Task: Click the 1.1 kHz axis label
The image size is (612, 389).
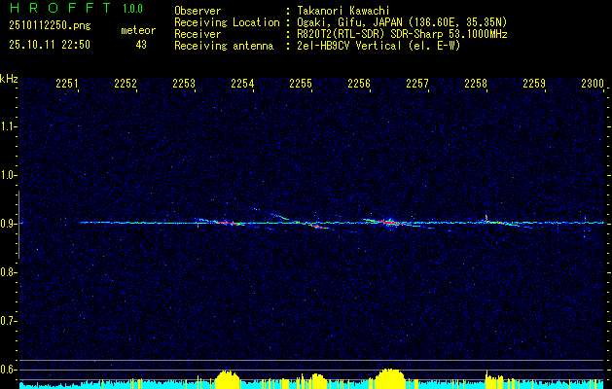Action: 8,126
